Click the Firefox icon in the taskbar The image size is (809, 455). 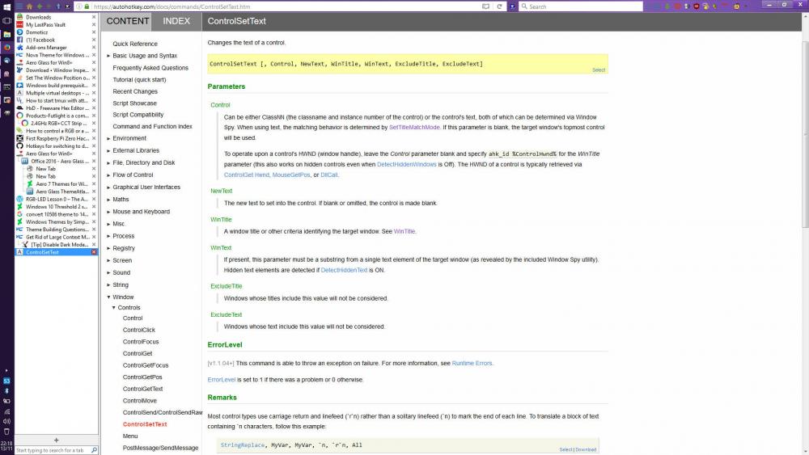[6, 47]
